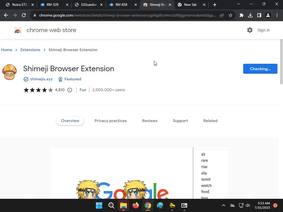Launch Firefox from the taskbar
Image resolution: width=283 pixels, height=212 pixels.
[135, 205]
